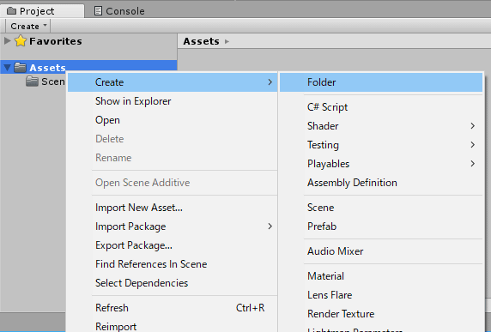491x332 pixels.
Task: Collapse the Assets tree arrow
Action: coord(7,68)
